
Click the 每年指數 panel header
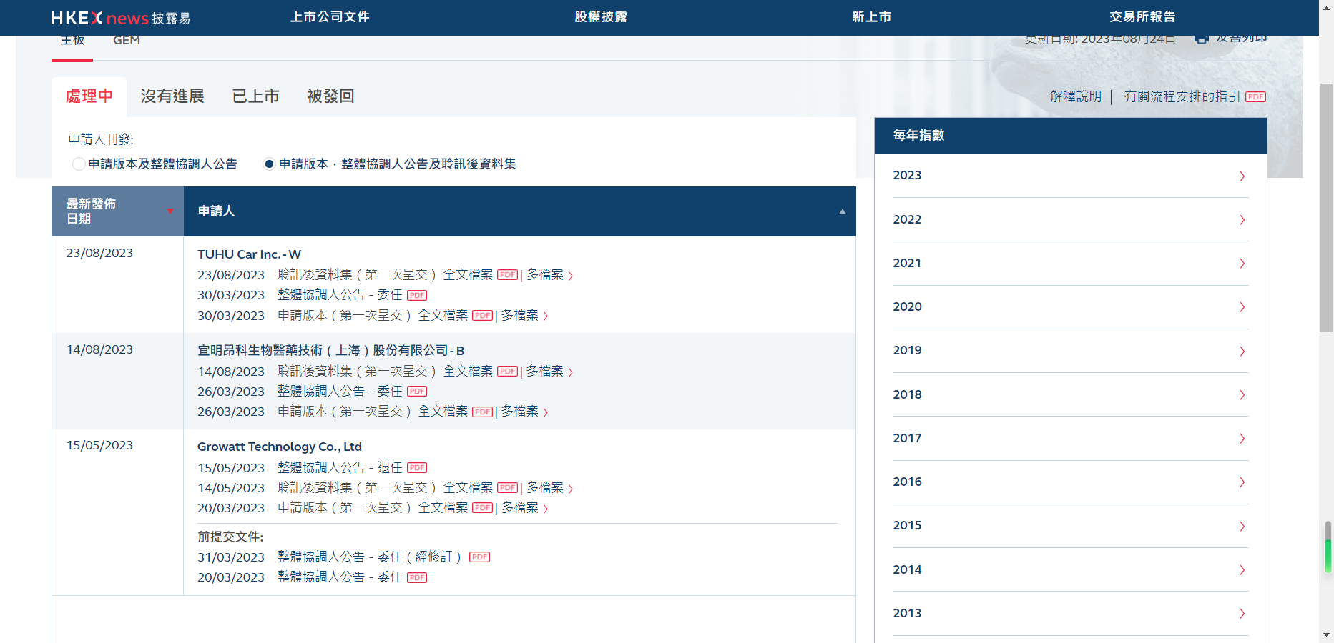pyautogui.click(x=1070, y=136)
